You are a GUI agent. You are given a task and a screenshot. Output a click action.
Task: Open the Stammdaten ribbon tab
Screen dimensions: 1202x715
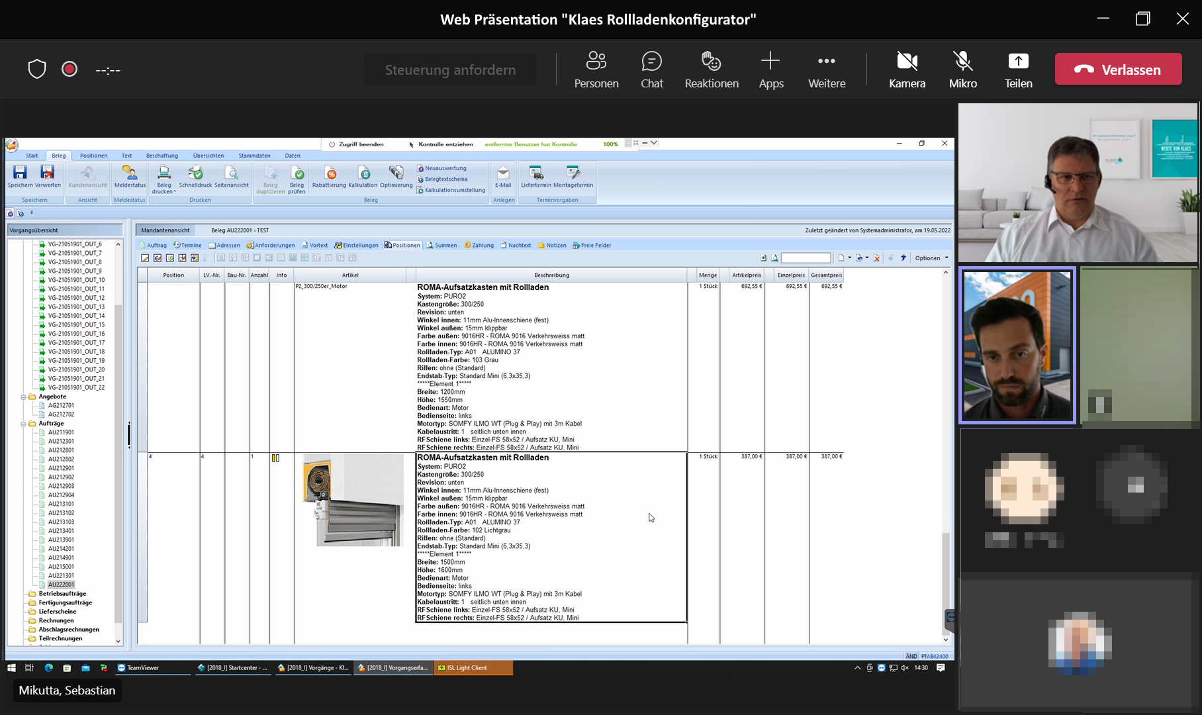[x=254, y=156]
